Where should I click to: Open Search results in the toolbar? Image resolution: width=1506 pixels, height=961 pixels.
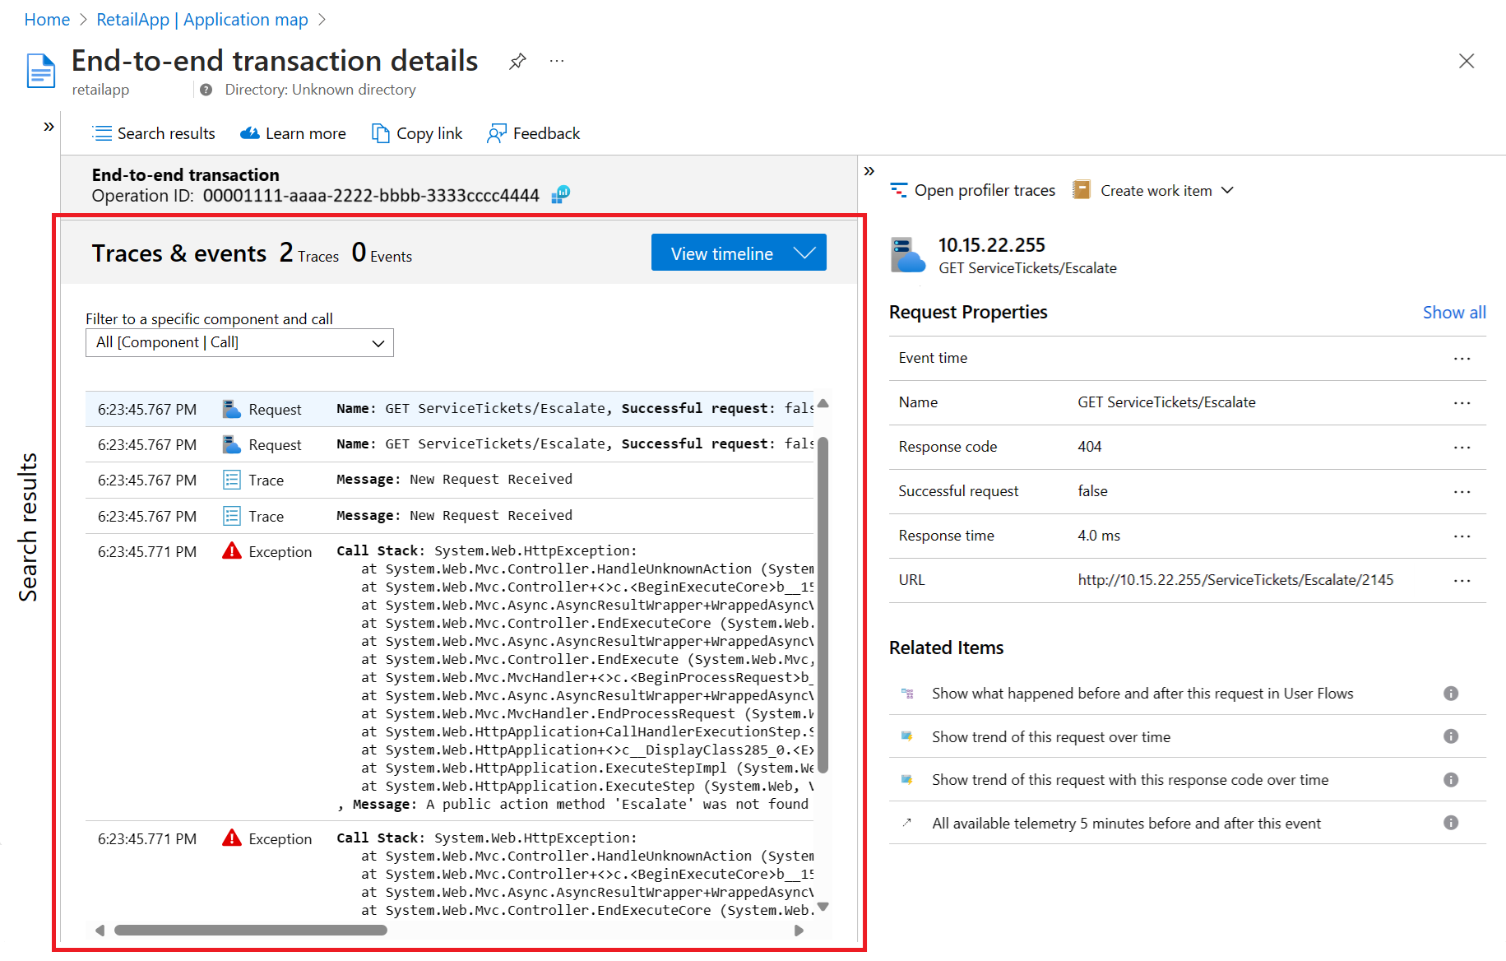tap(154, 133)
